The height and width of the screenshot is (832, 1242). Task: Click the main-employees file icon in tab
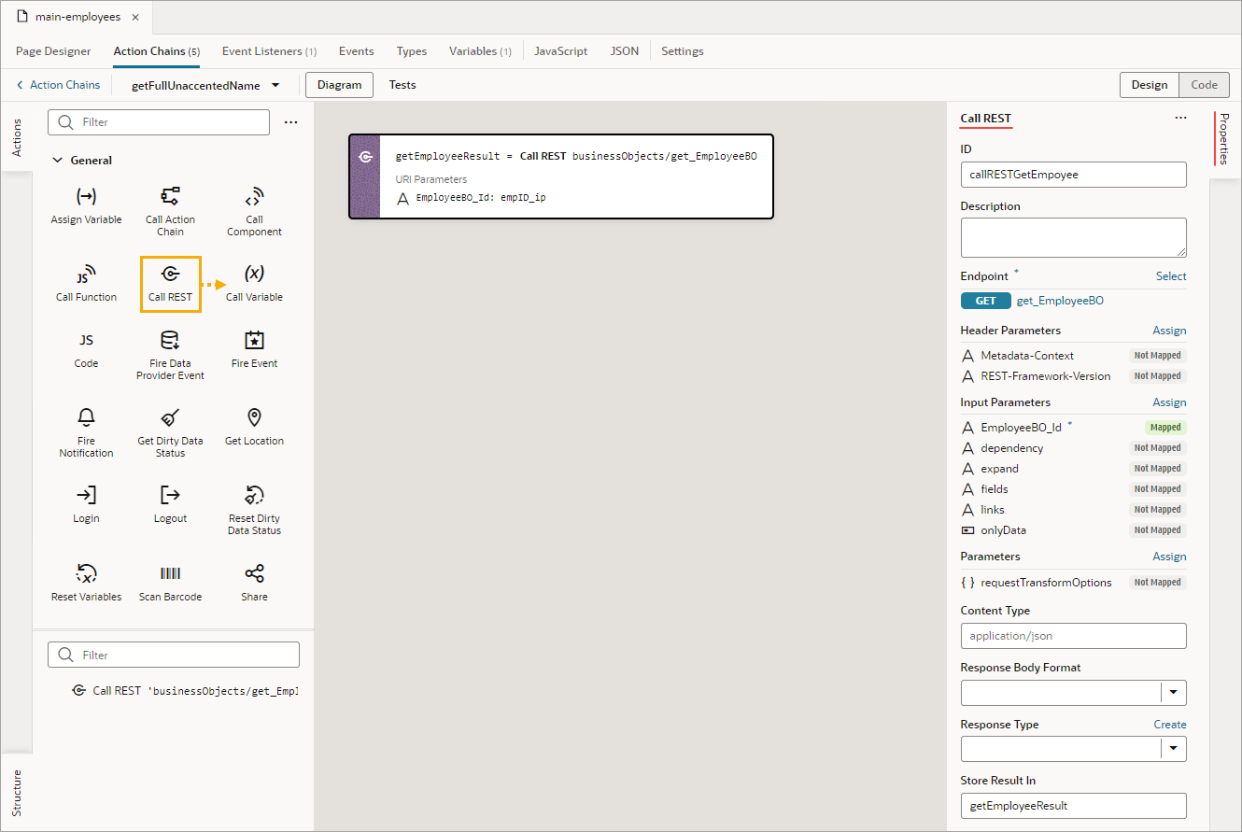[x=21, y=17]
